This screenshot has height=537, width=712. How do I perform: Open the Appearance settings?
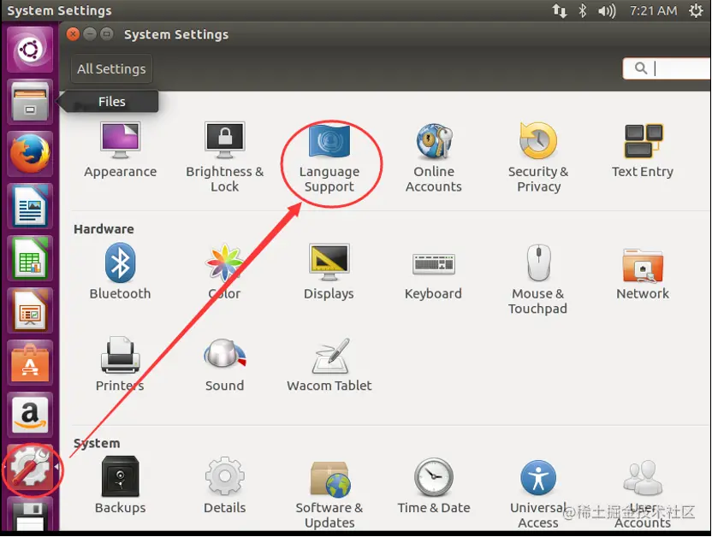point(121,150)
